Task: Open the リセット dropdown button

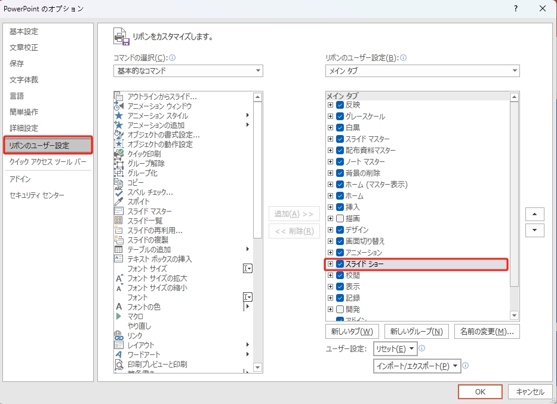Action: (x=395, y=349)
